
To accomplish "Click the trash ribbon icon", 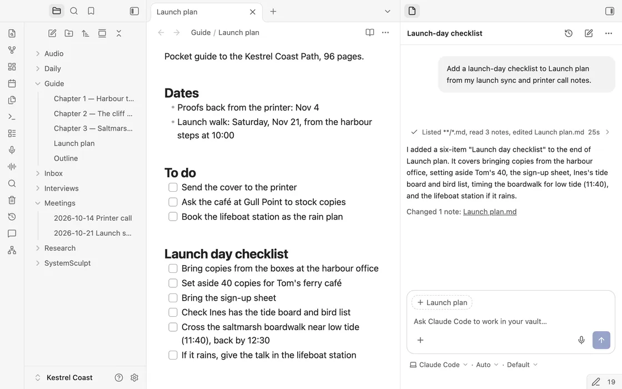I will click(x=12, y=200).
